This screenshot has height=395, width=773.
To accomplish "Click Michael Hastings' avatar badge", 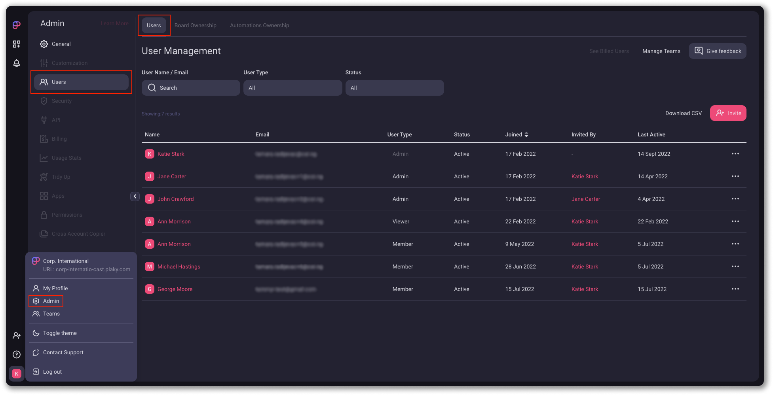I will pos(149,266).
